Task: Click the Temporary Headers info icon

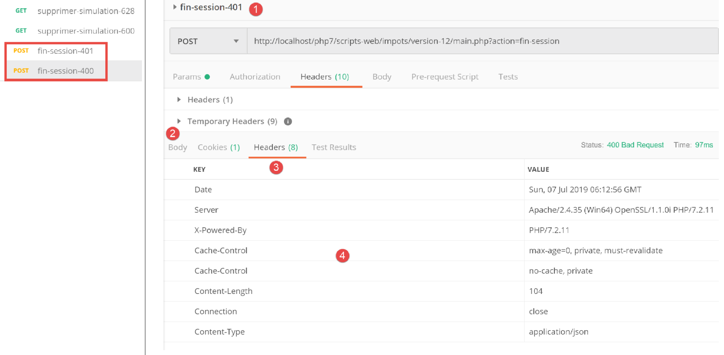Action: (x=288, y=121)
